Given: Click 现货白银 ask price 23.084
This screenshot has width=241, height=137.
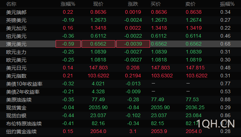Looking at the screenshot, I should (194, 115).
